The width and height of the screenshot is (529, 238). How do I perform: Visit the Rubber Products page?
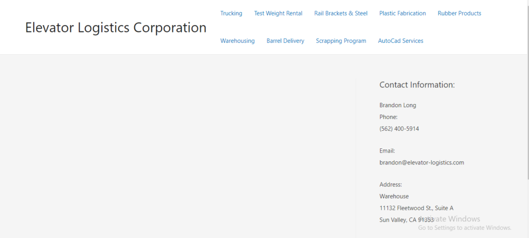click(x=459, y=13)
